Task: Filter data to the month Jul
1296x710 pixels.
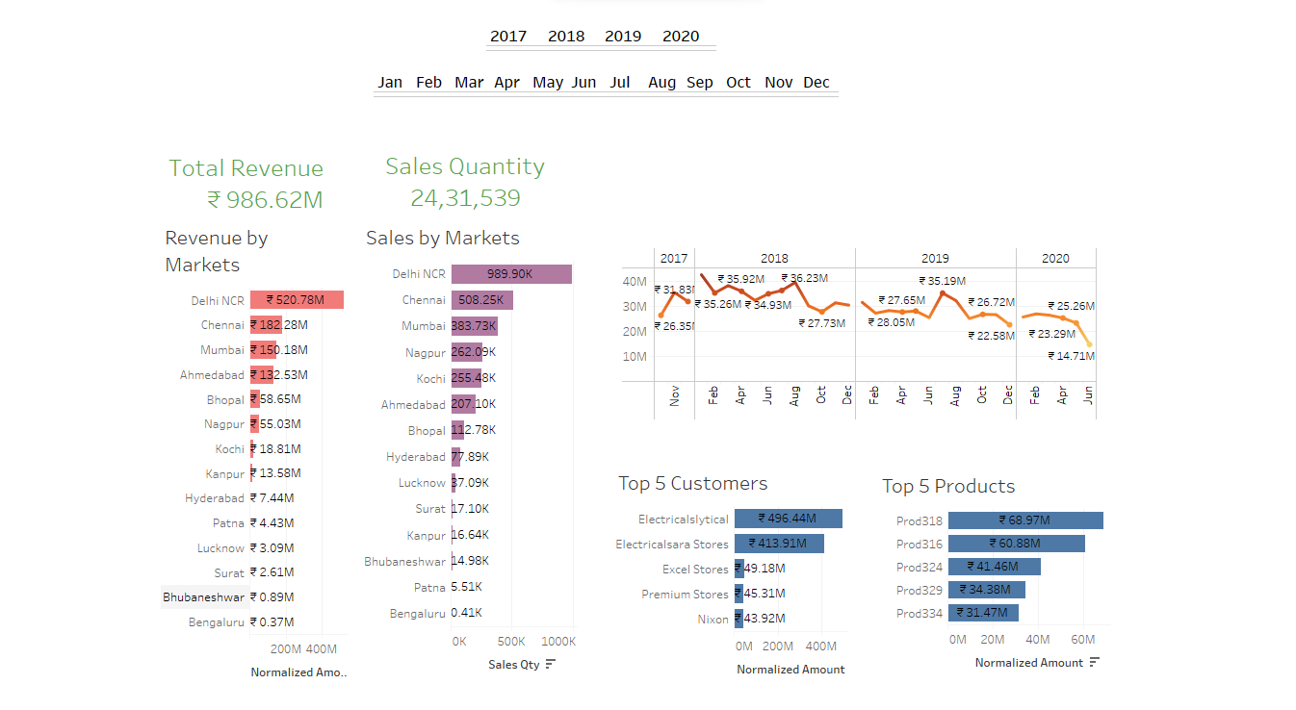Action: [620, 82]
